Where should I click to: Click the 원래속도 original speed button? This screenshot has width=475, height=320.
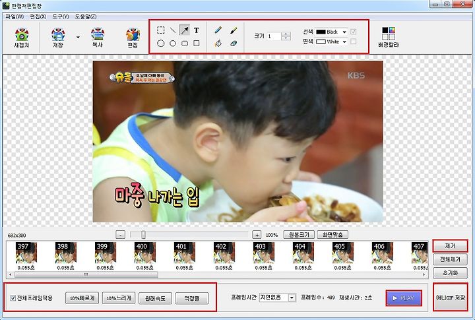pos(155,298)
